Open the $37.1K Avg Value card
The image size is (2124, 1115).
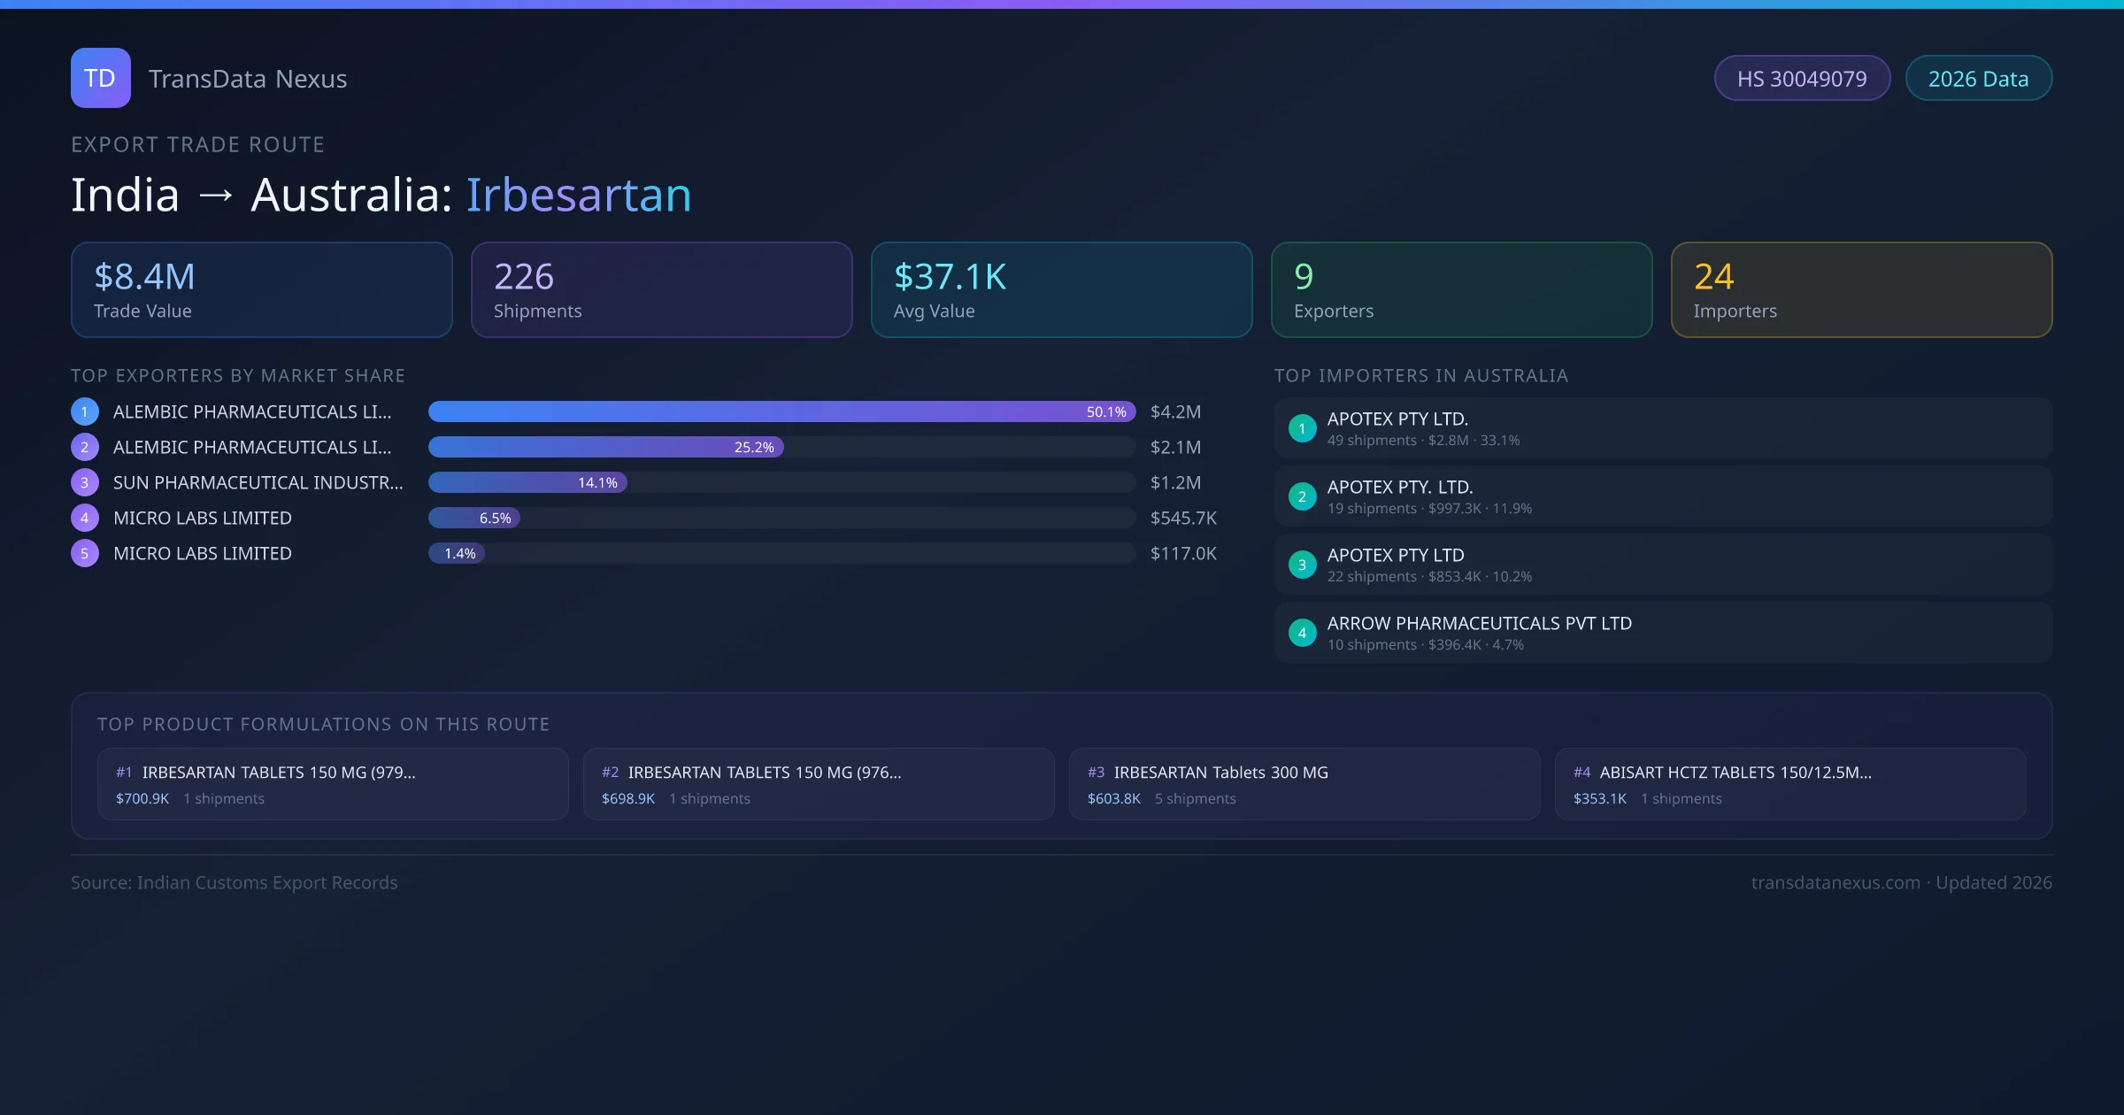1061,290
